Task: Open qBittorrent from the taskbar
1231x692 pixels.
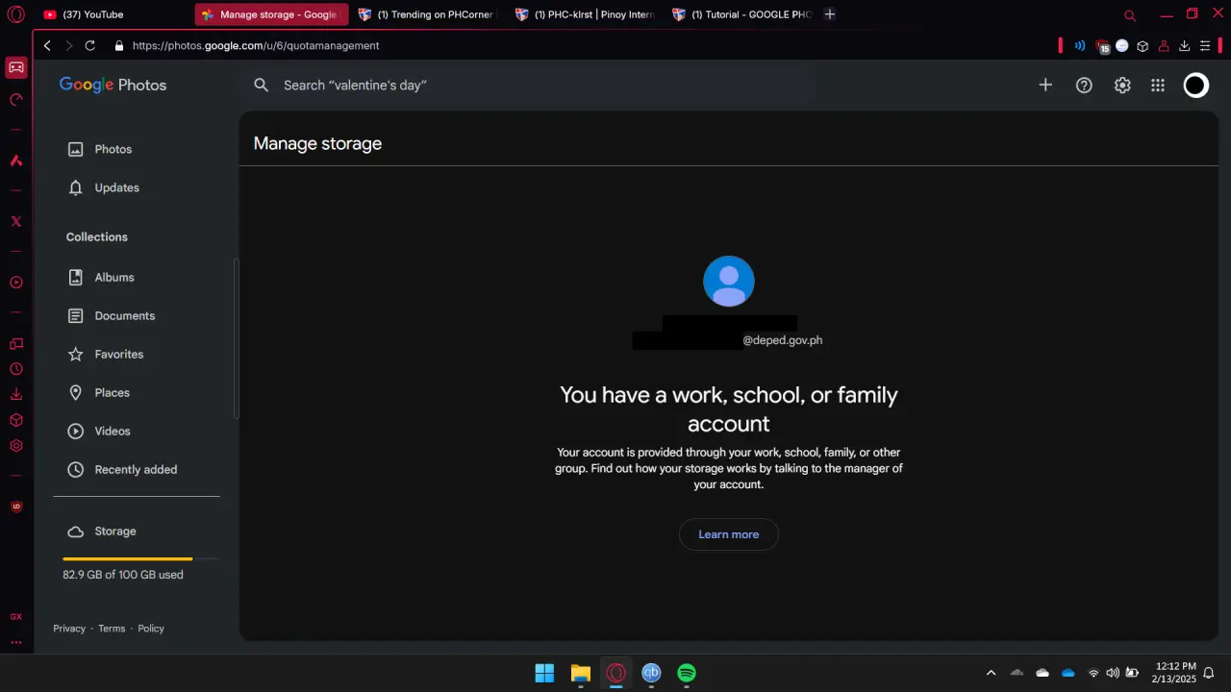Action: 651,673
